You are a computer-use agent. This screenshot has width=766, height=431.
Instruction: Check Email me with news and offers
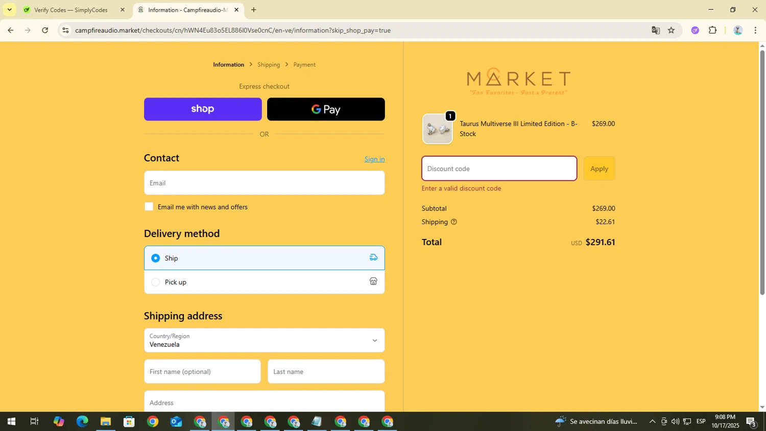(x=149, y=207)
